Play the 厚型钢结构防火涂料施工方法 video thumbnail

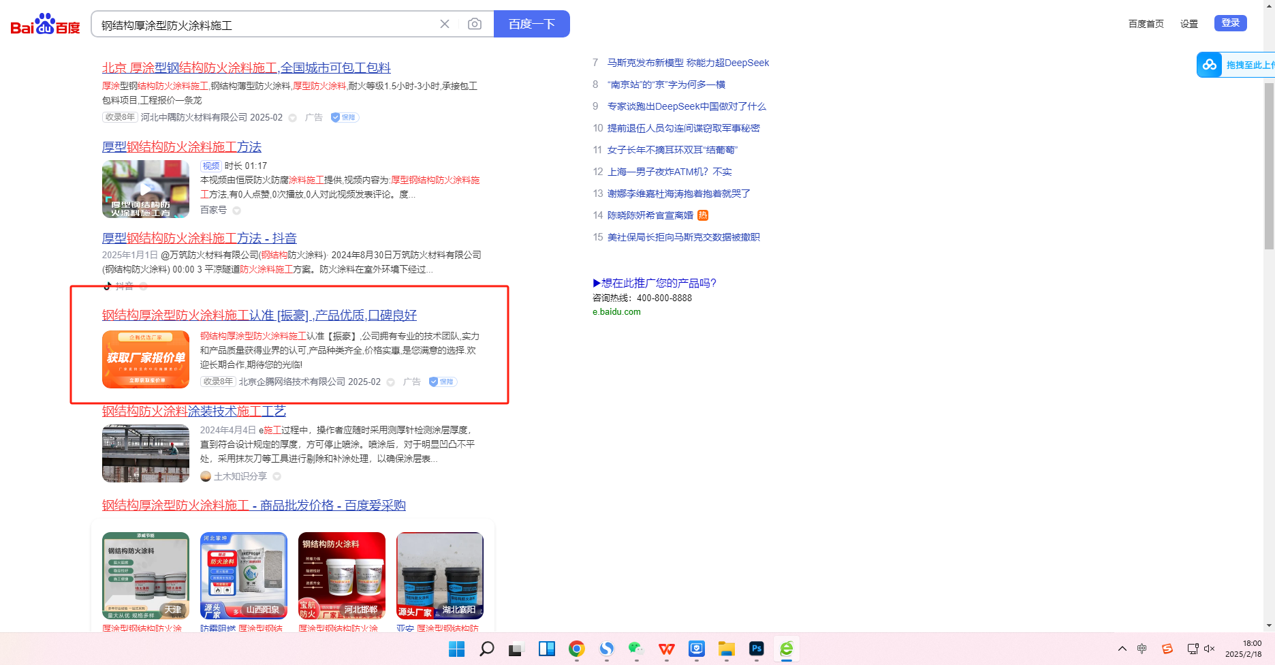[146, 189]
